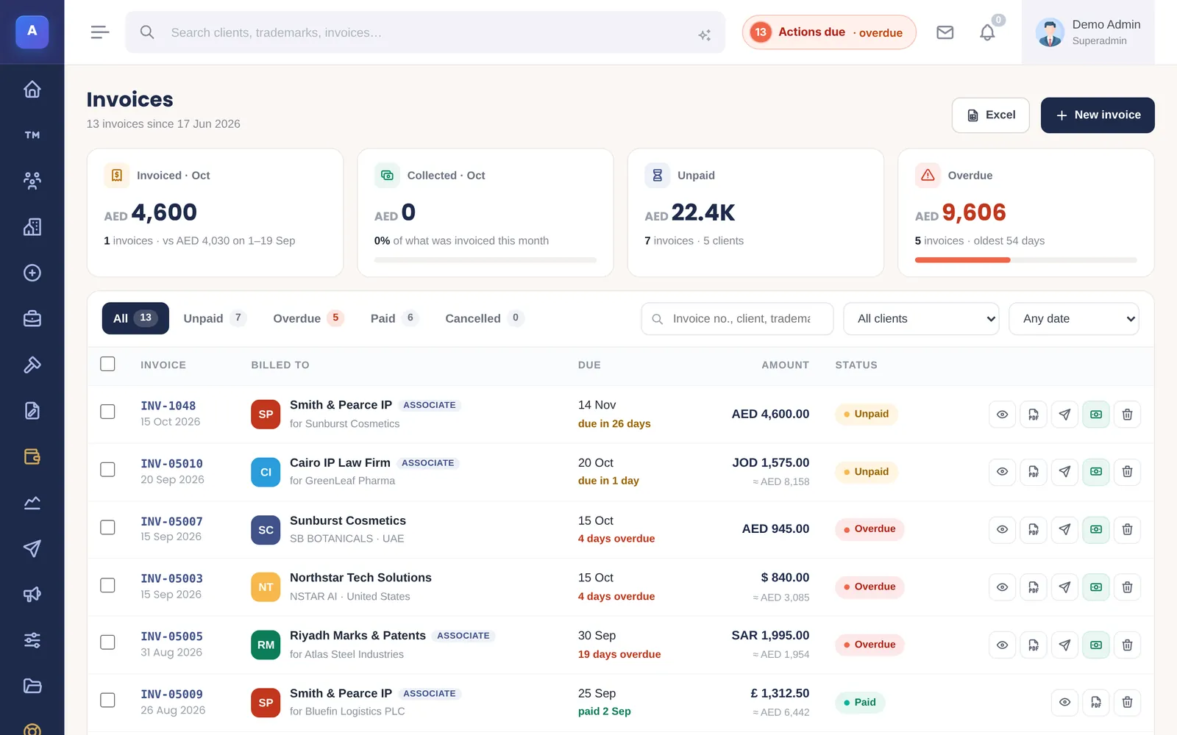Open the clients people icon in sidebar
The image size is (1177, 735).
(32, 181)
